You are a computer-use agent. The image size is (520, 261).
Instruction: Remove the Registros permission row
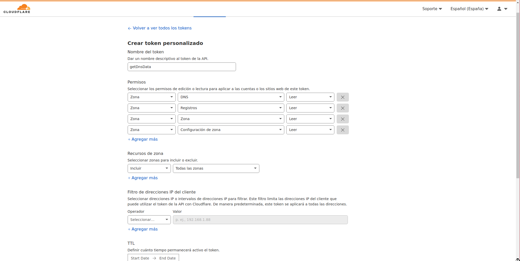[x=342, y=108]
